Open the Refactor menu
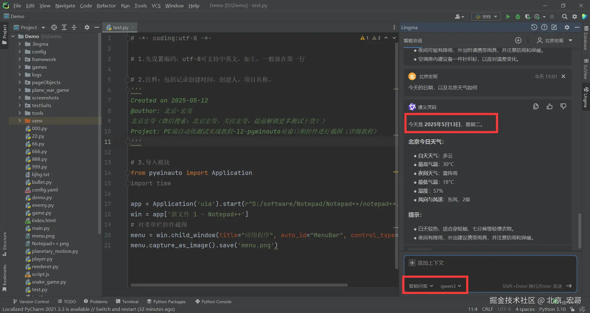Viewport: 590px width, 313px height. coord(106,6)
